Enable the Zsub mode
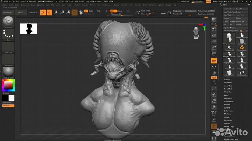 coord(120,11)
